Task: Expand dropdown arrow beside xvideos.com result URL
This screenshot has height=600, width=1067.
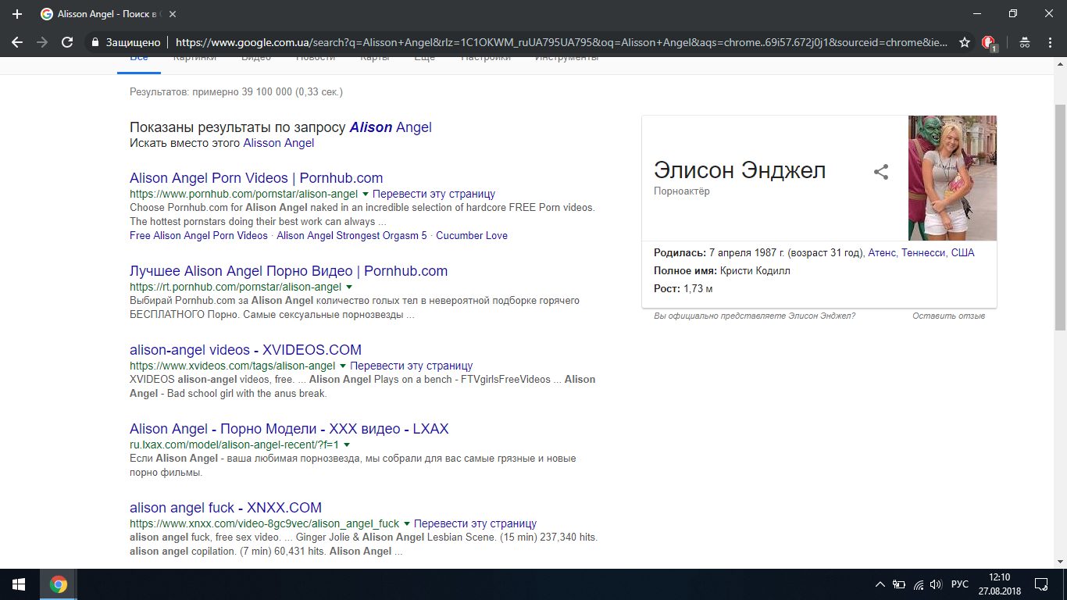Action: click(x=342, y=366)
